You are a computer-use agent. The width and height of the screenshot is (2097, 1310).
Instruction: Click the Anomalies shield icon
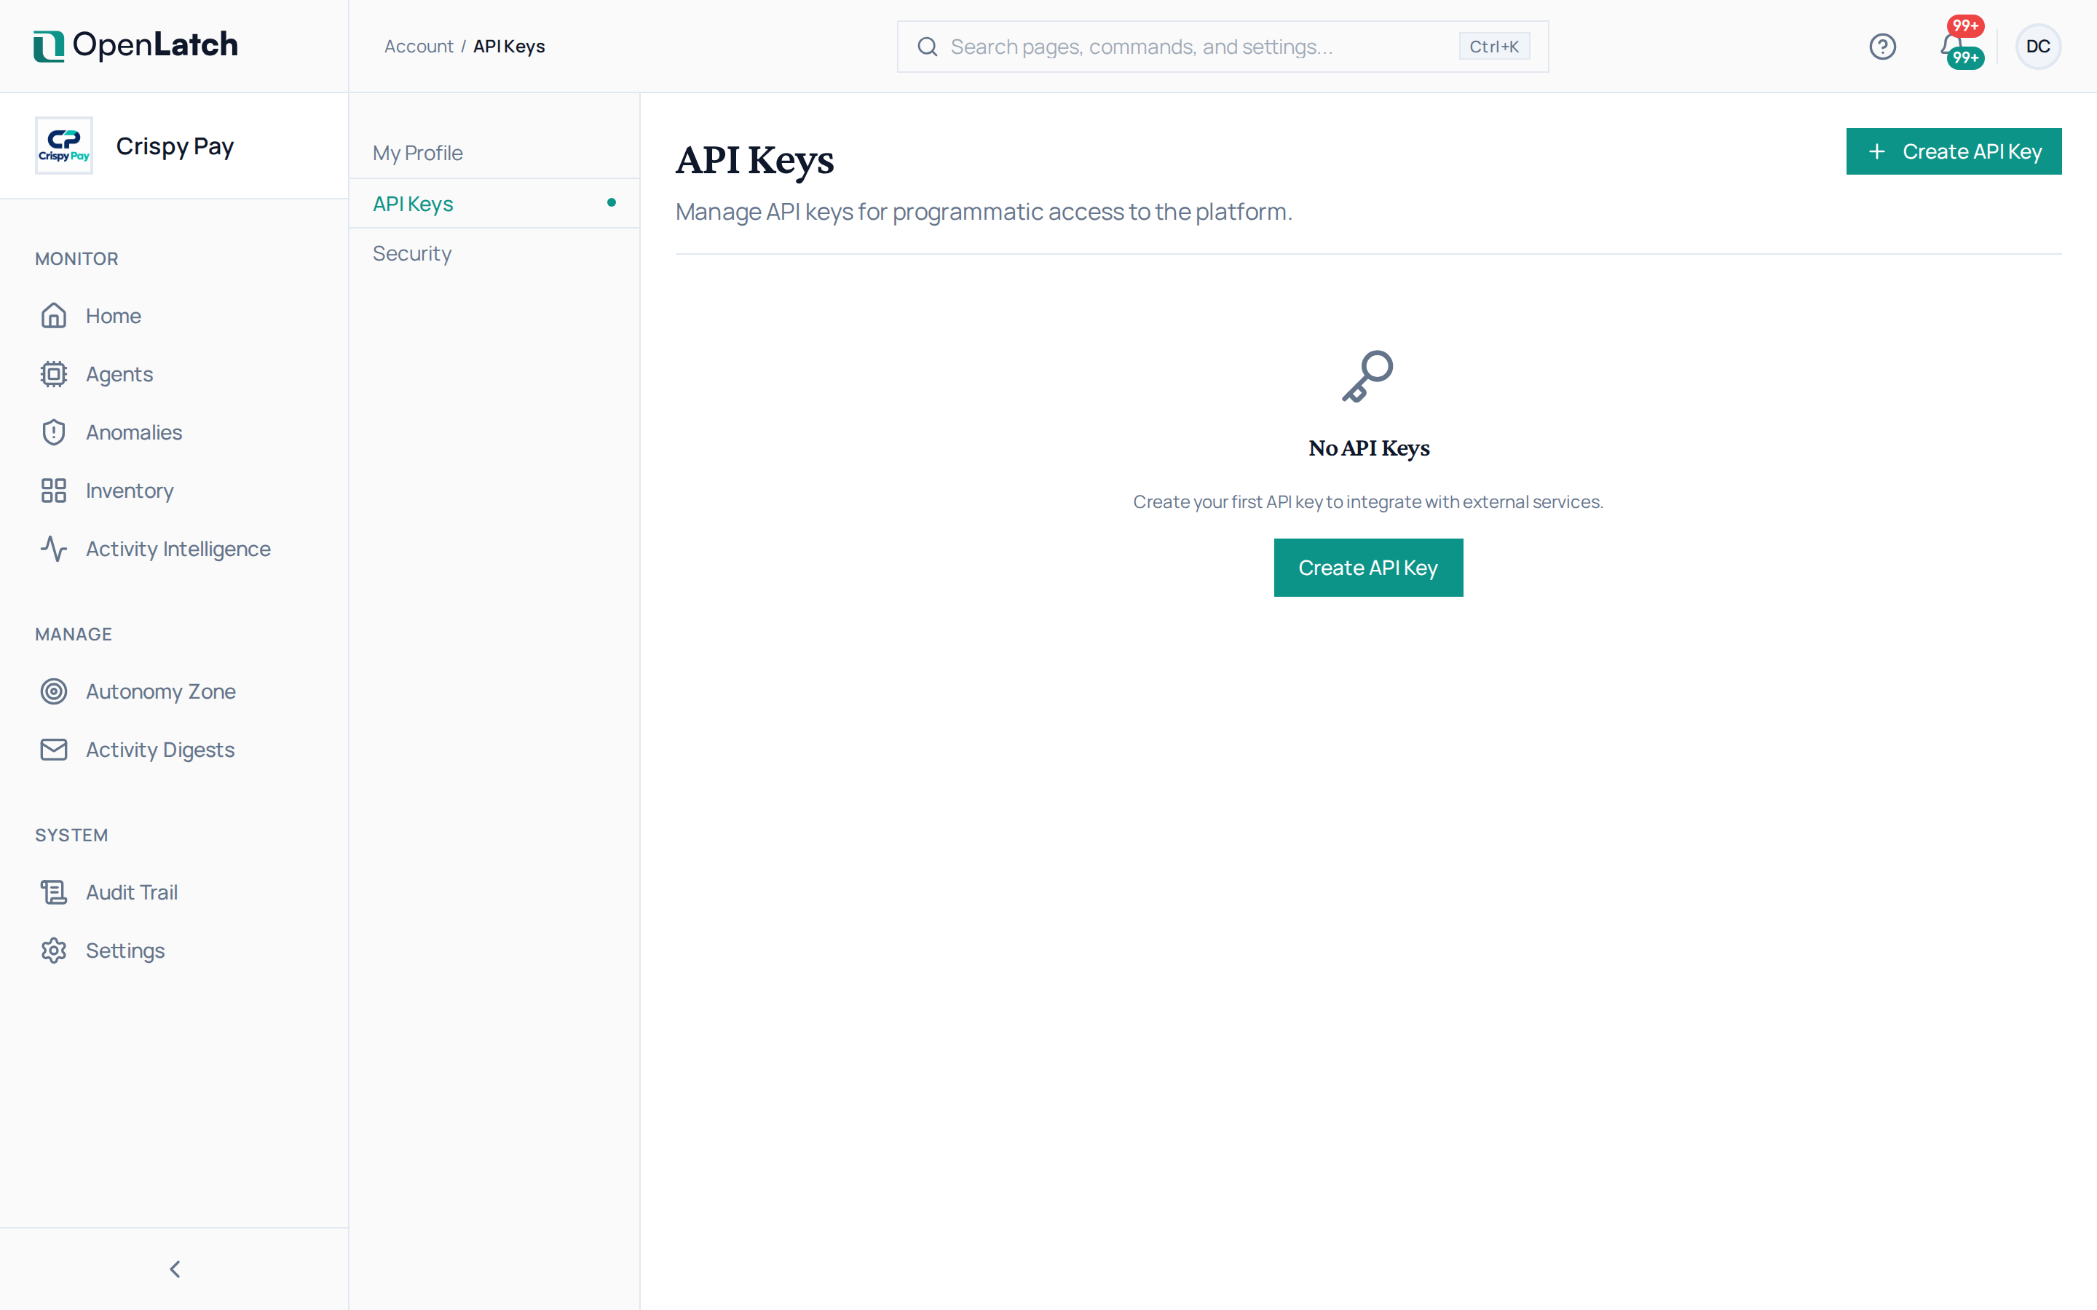click(54, 432)
